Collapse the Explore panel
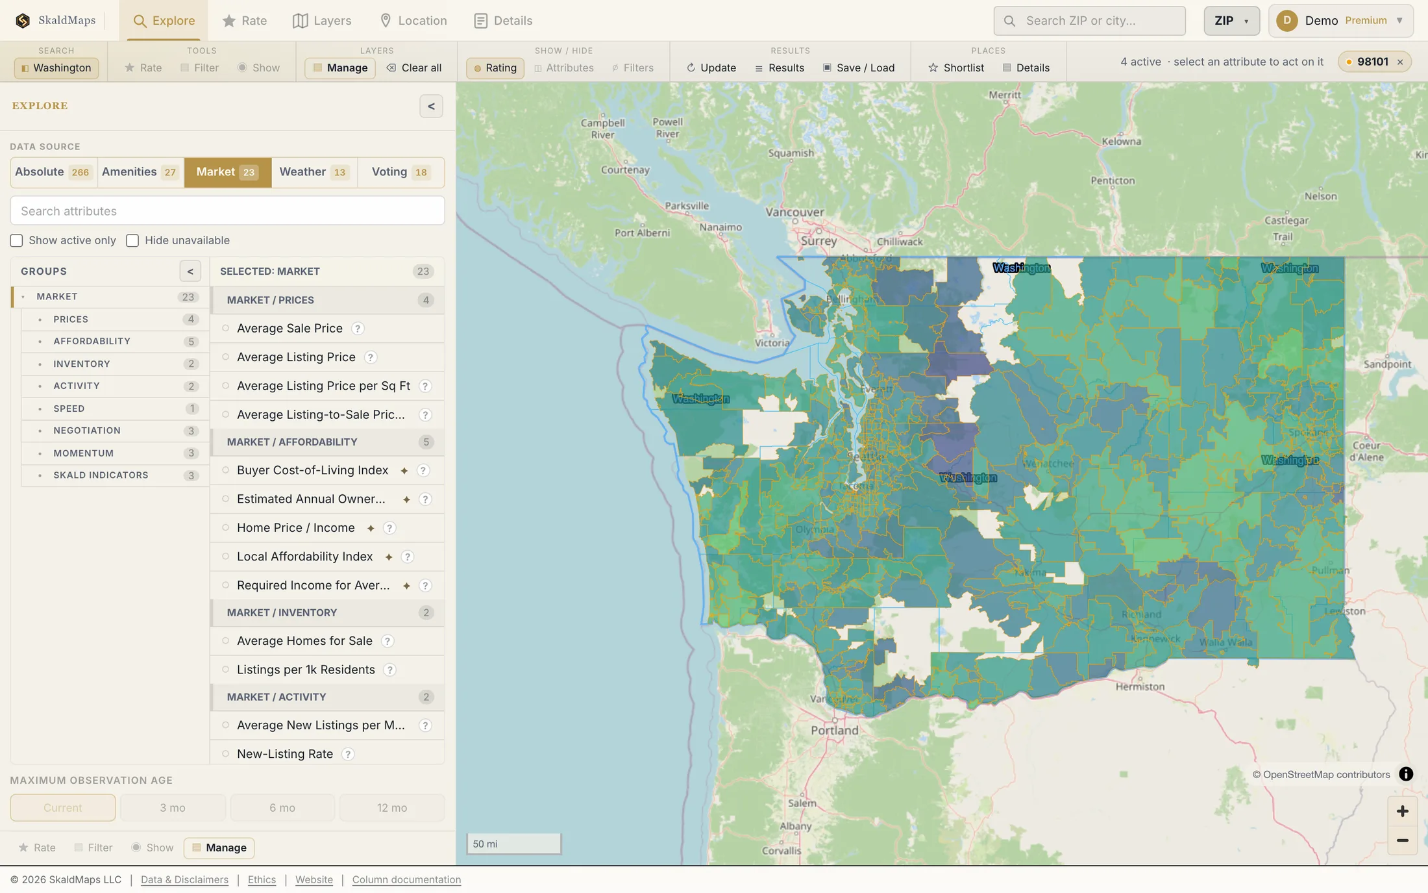 431,107
